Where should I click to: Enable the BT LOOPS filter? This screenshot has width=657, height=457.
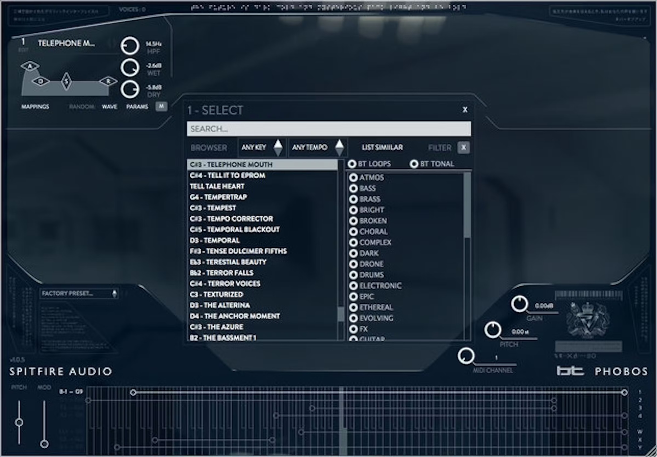[x=352, y=164]
